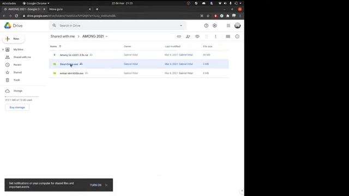The image size is (349, 196).
Task: Open More actions vertical dots
Action: tap(215, 36)
